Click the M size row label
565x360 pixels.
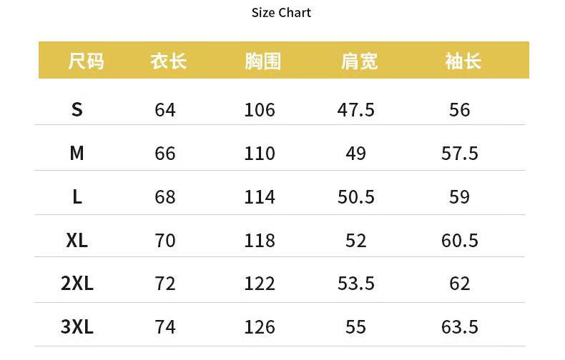pos(77,153)
